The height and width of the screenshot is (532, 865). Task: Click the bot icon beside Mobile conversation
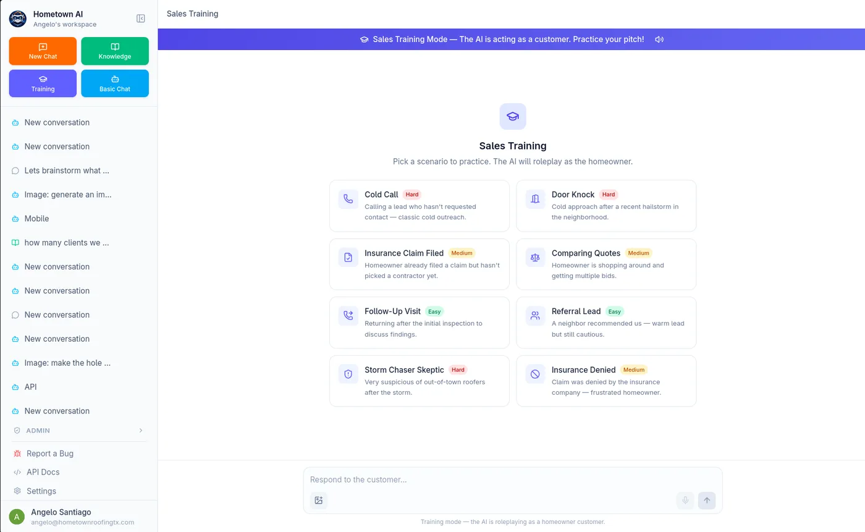(15, 219)
